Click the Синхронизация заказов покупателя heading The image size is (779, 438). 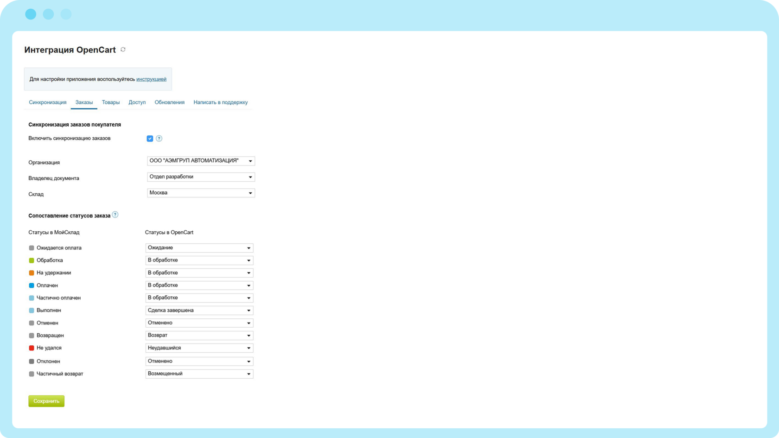(x=75, y=125)
